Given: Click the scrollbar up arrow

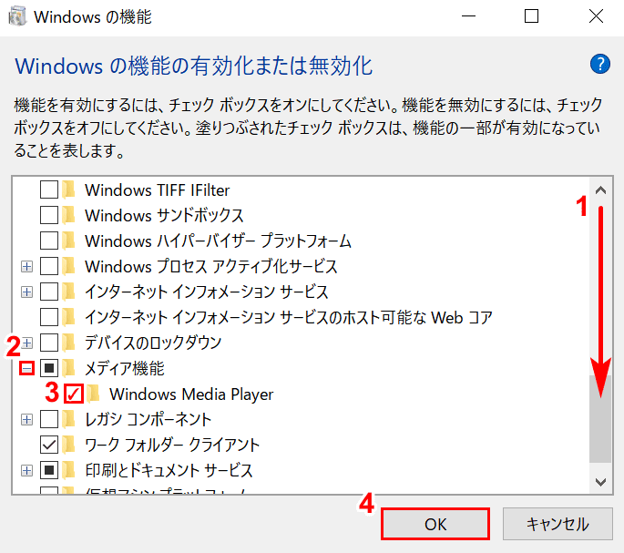Looking at the screenshot, I should (x=600, y=190).
